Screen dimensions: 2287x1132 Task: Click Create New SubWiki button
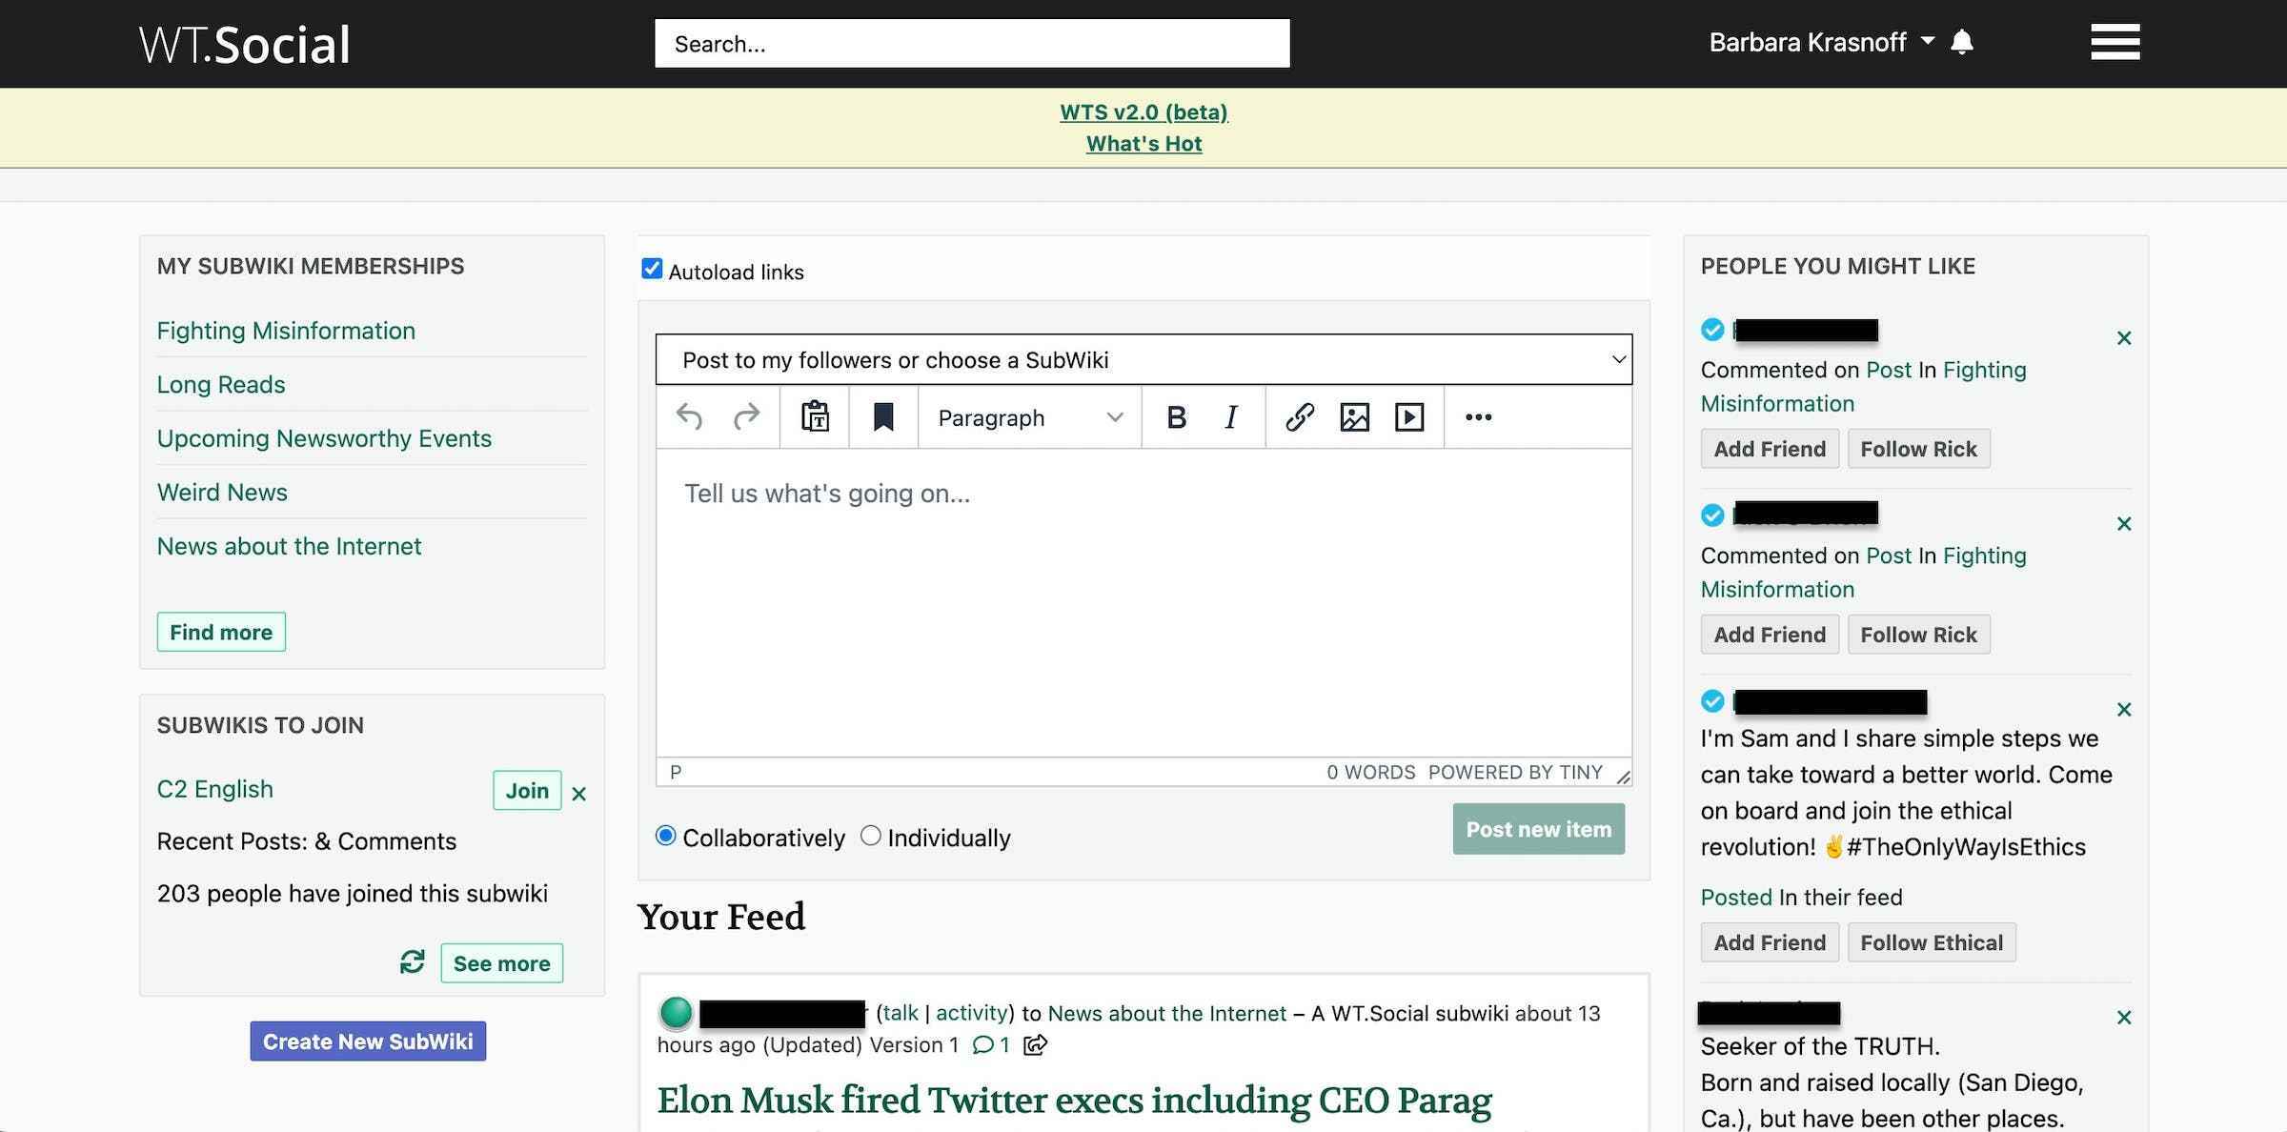point(368,1041)
